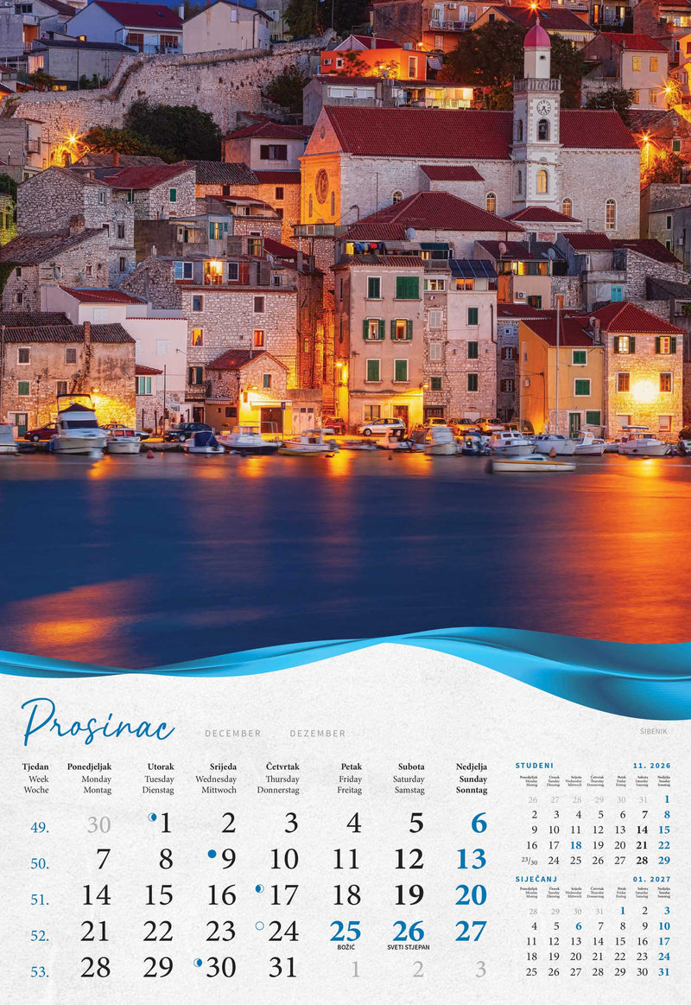Click the red cross atop the church tower
The width and height of the screenshot is (691, 1005).
[538, 19]
